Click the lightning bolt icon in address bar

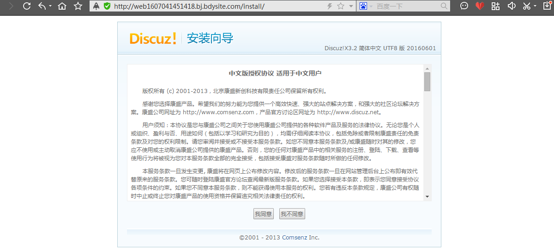click(330, 6)
